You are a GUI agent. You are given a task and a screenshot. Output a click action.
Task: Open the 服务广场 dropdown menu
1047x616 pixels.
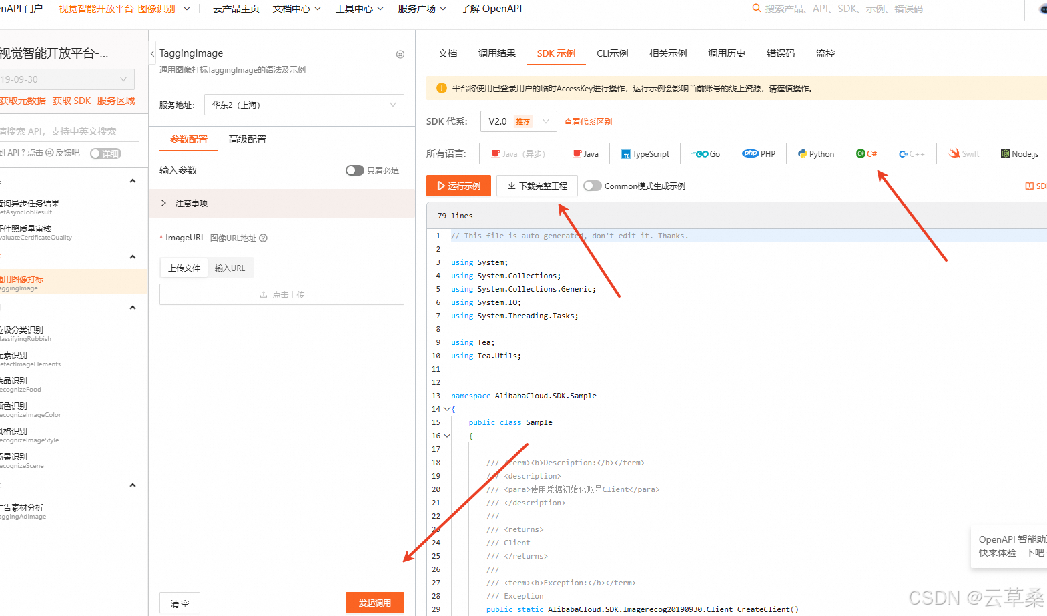(x=422, y=9)
